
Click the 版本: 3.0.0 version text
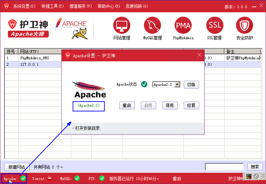click(236, 7)
